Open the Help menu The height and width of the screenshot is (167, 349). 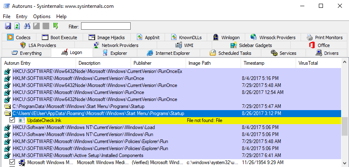coord(61,16)
